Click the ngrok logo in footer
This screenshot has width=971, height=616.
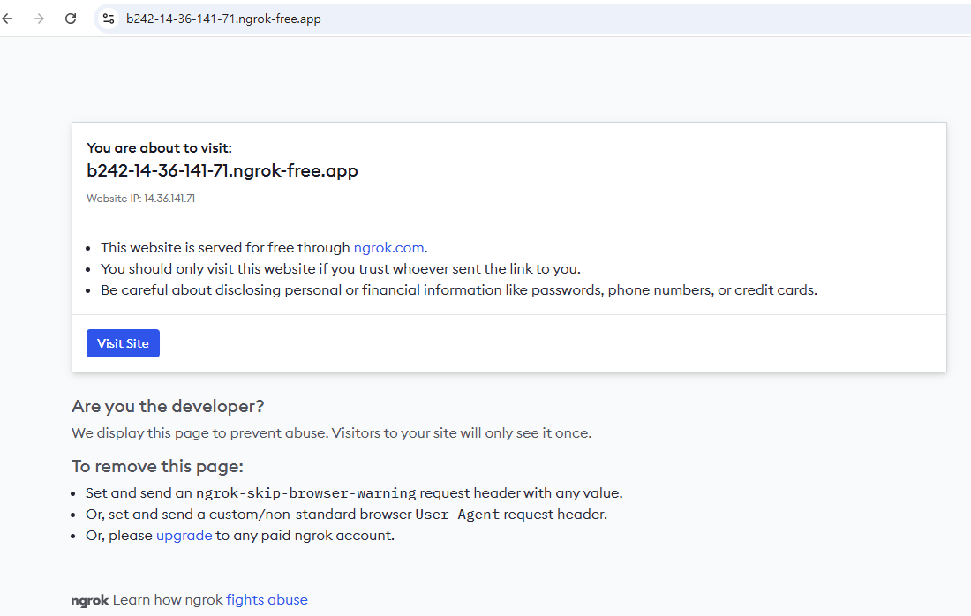pos(90,600)
